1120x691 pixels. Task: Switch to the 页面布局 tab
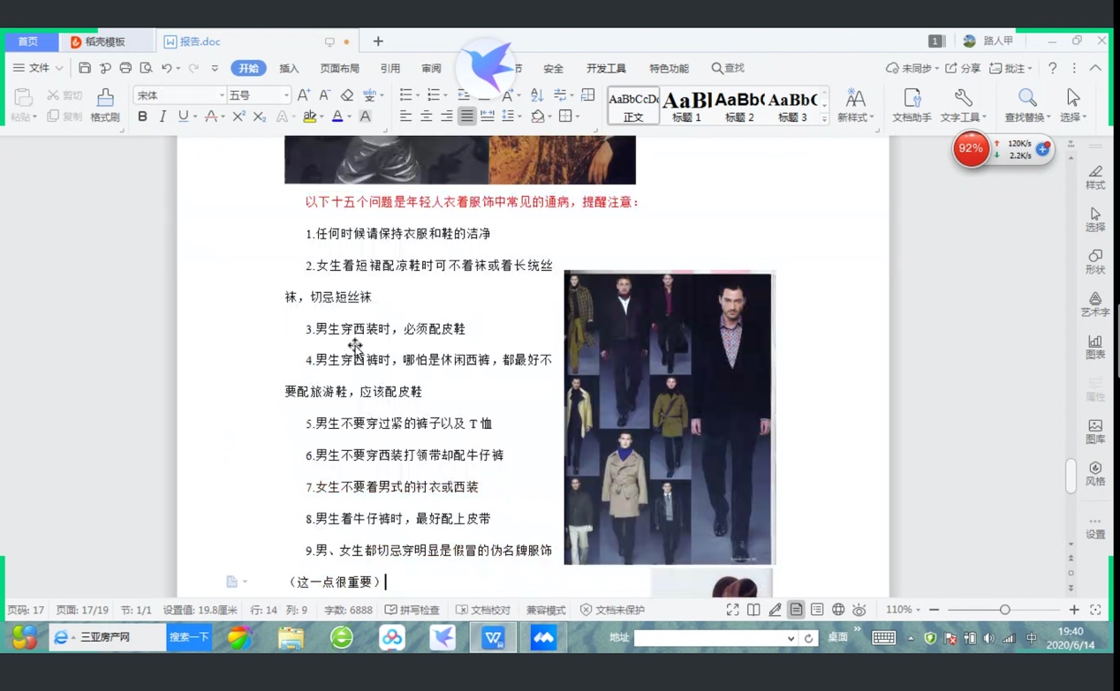coord(339,68)
